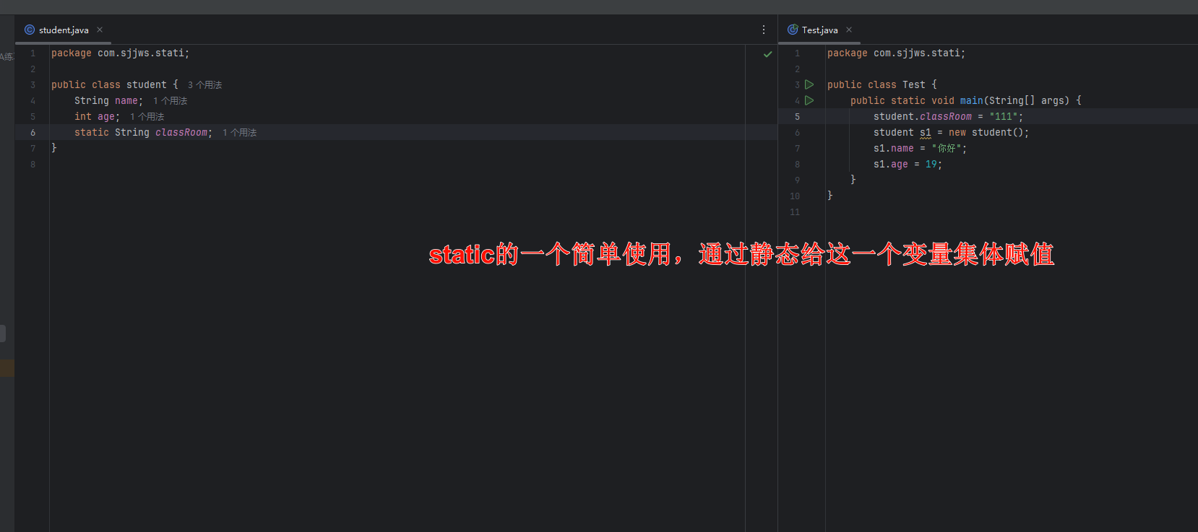Click line number 6 in student.java gutter
This screenshot has height=532, width=1198.
pos(33,133)
